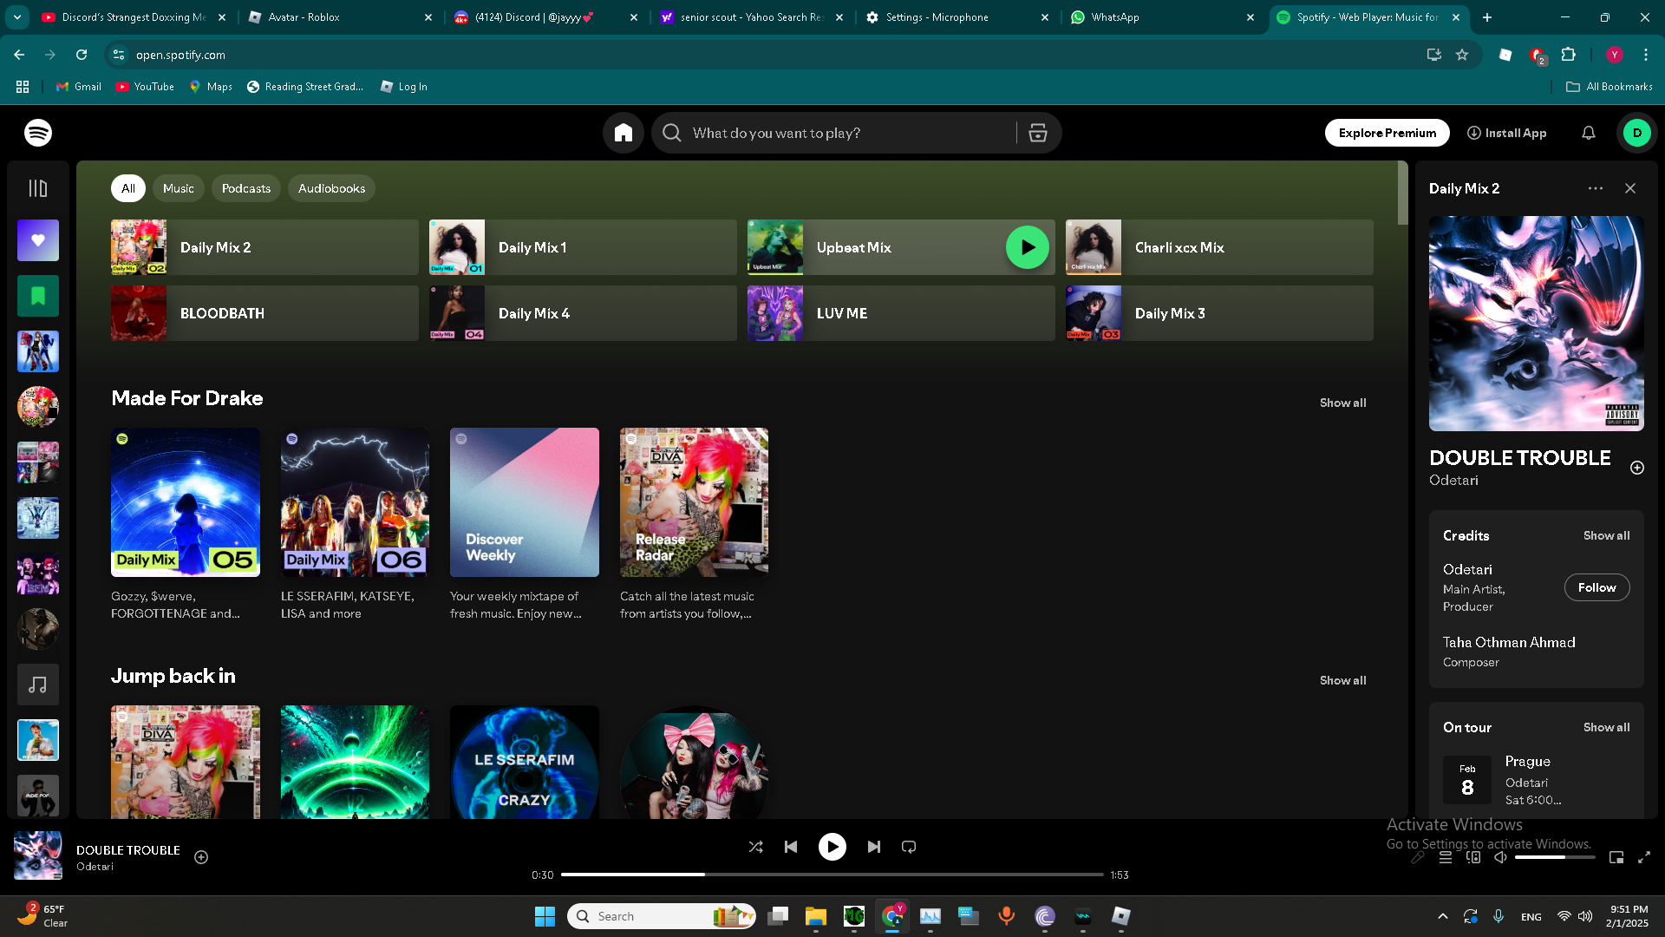Click the Explore Premium button
Viewport: 1665px width, 937px height.
[x=1387, y=133]
